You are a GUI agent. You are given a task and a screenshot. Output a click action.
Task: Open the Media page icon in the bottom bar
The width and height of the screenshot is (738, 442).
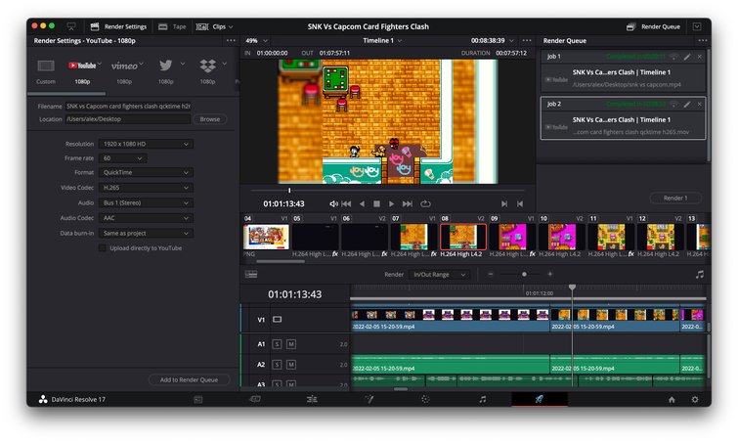click(198, 400)
